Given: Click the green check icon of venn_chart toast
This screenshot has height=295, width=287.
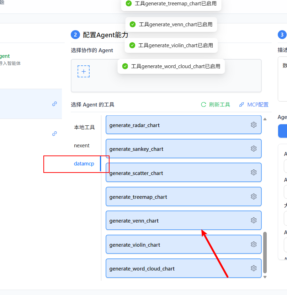Looking at the screenshot, I should pyautogui.click(x=133, y=24).
